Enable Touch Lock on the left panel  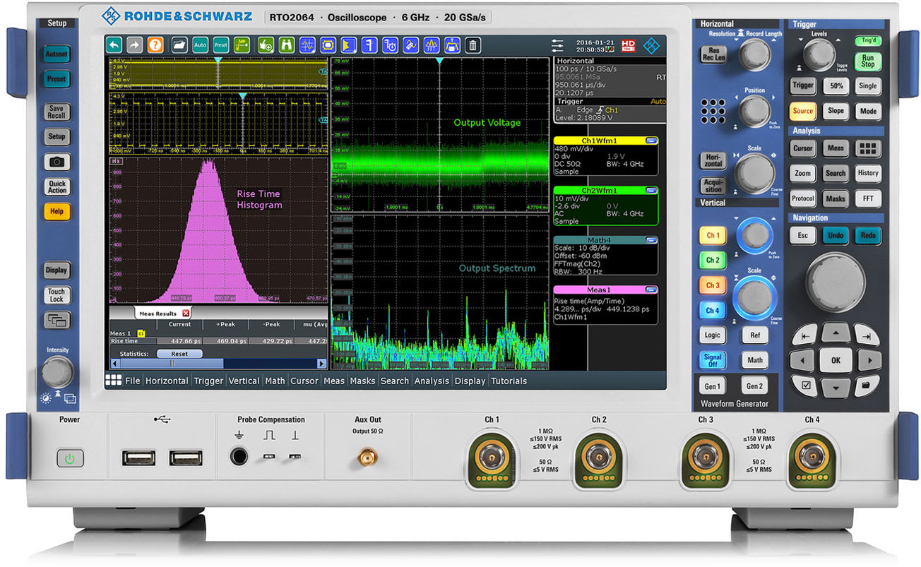57,295
